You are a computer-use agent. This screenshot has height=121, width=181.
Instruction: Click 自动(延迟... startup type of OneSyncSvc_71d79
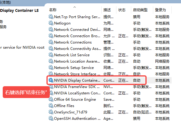tap(142, 112)
